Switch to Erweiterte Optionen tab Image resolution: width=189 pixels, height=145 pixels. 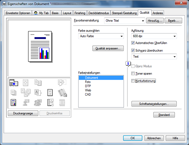pos(18,13)
